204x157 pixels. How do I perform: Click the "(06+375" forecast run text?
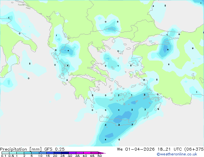tap(194, 149)
